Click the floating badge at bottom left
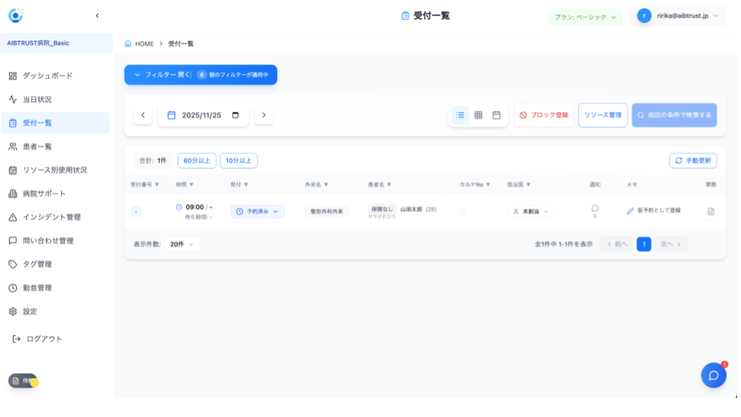 point(22,381)
